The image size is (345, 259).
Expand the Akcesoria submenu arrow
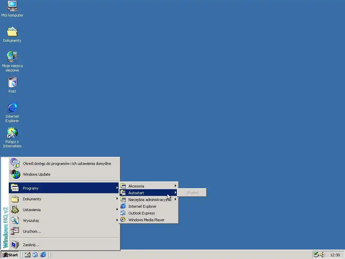click(x=175, y=186)
